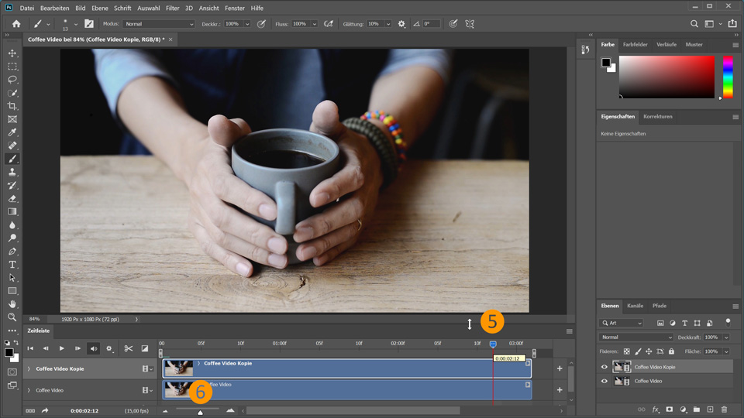
Task: Switch to the Korrekturen tab
Action: coord(657,117)
